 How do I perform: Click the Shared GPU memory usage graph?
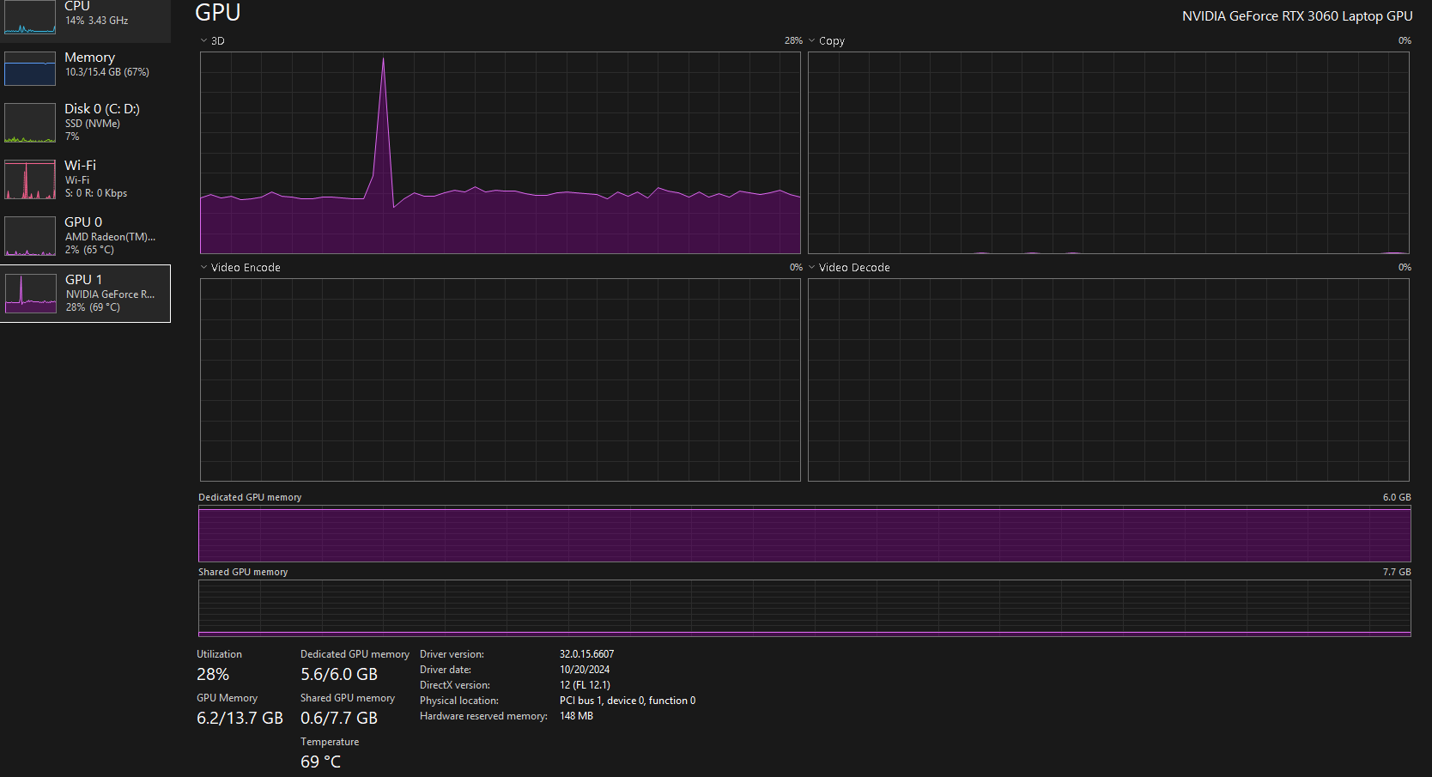click(804, 608)
